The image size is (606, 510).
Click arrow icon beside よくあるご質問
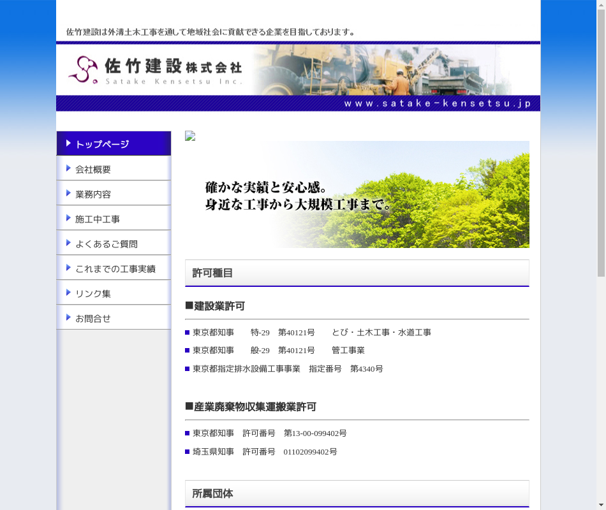pos(68,244)
